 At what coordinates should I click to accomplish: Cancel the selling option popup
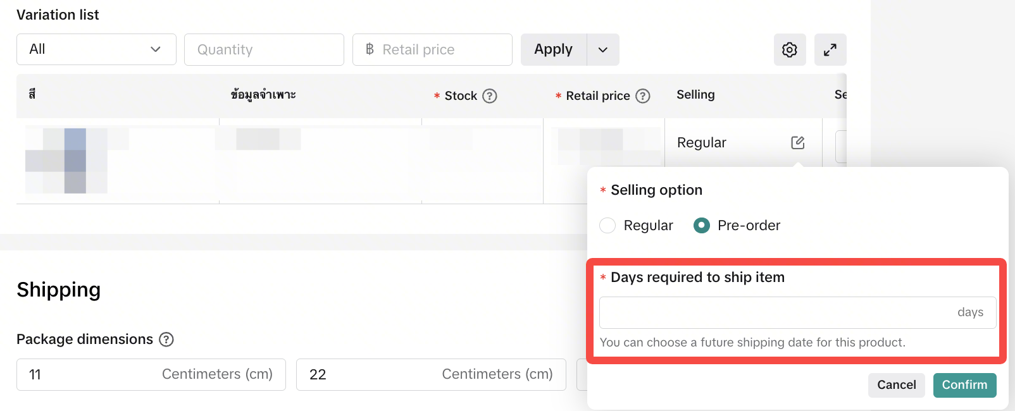897,385
